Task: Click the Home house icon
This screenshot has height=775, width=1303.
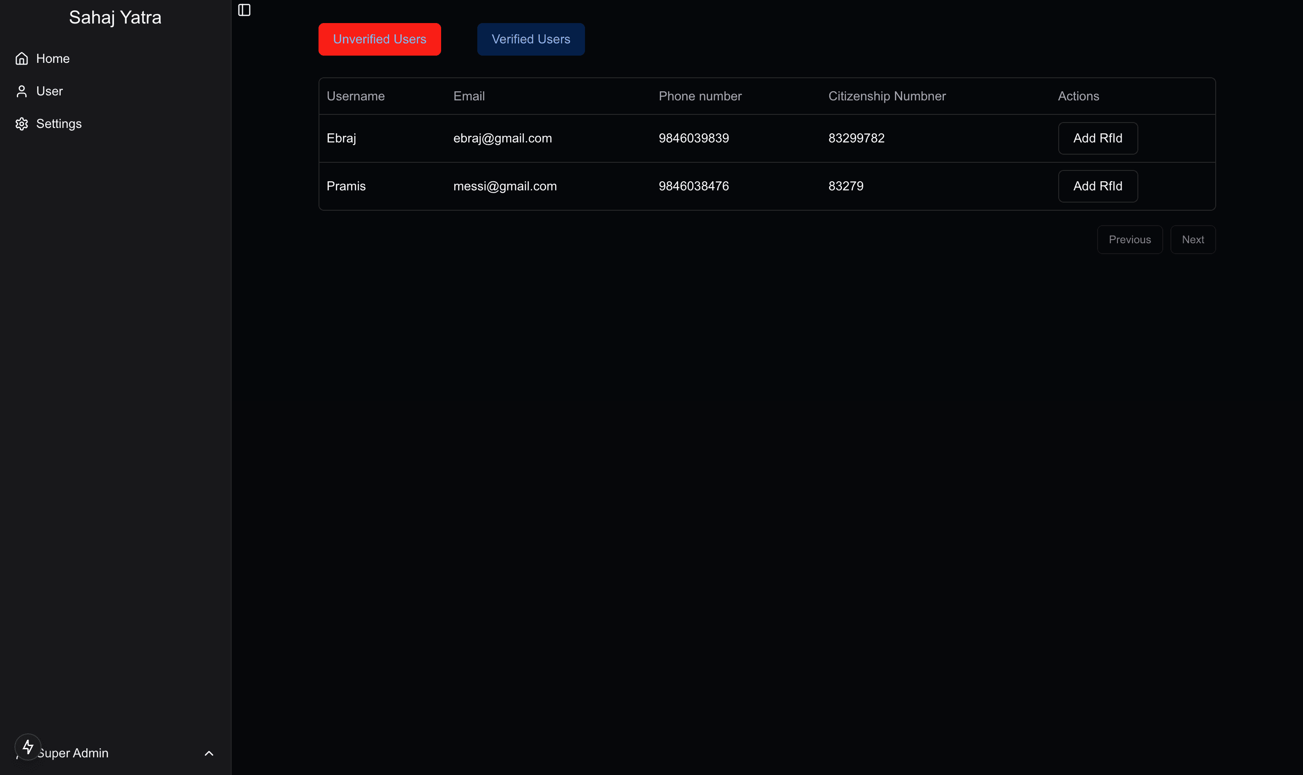Action: pos(21,58)
